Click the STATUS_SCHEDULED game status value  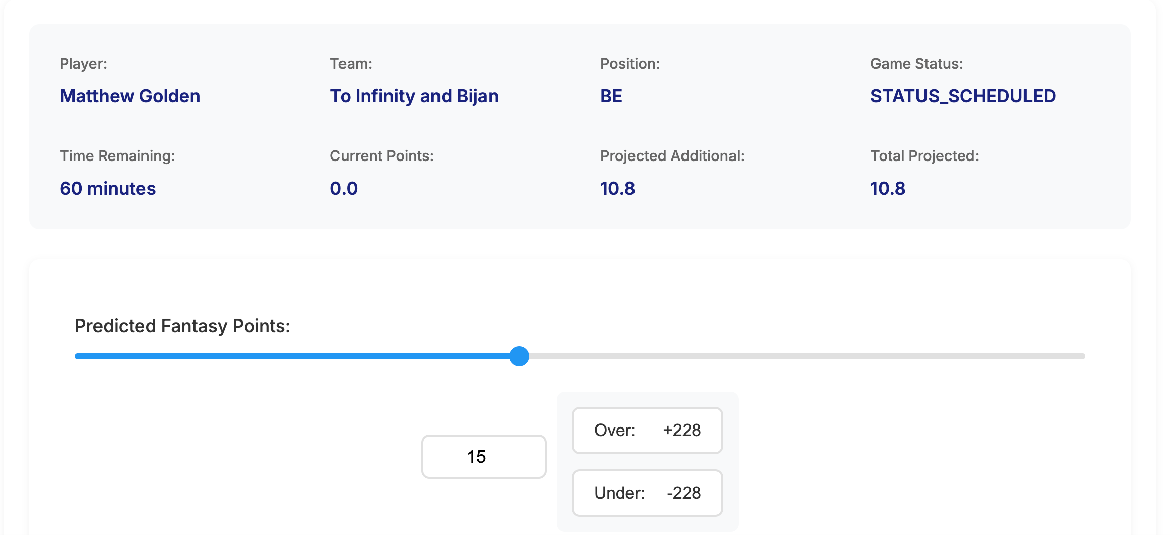pyautogui.click(x=962, y=96)
